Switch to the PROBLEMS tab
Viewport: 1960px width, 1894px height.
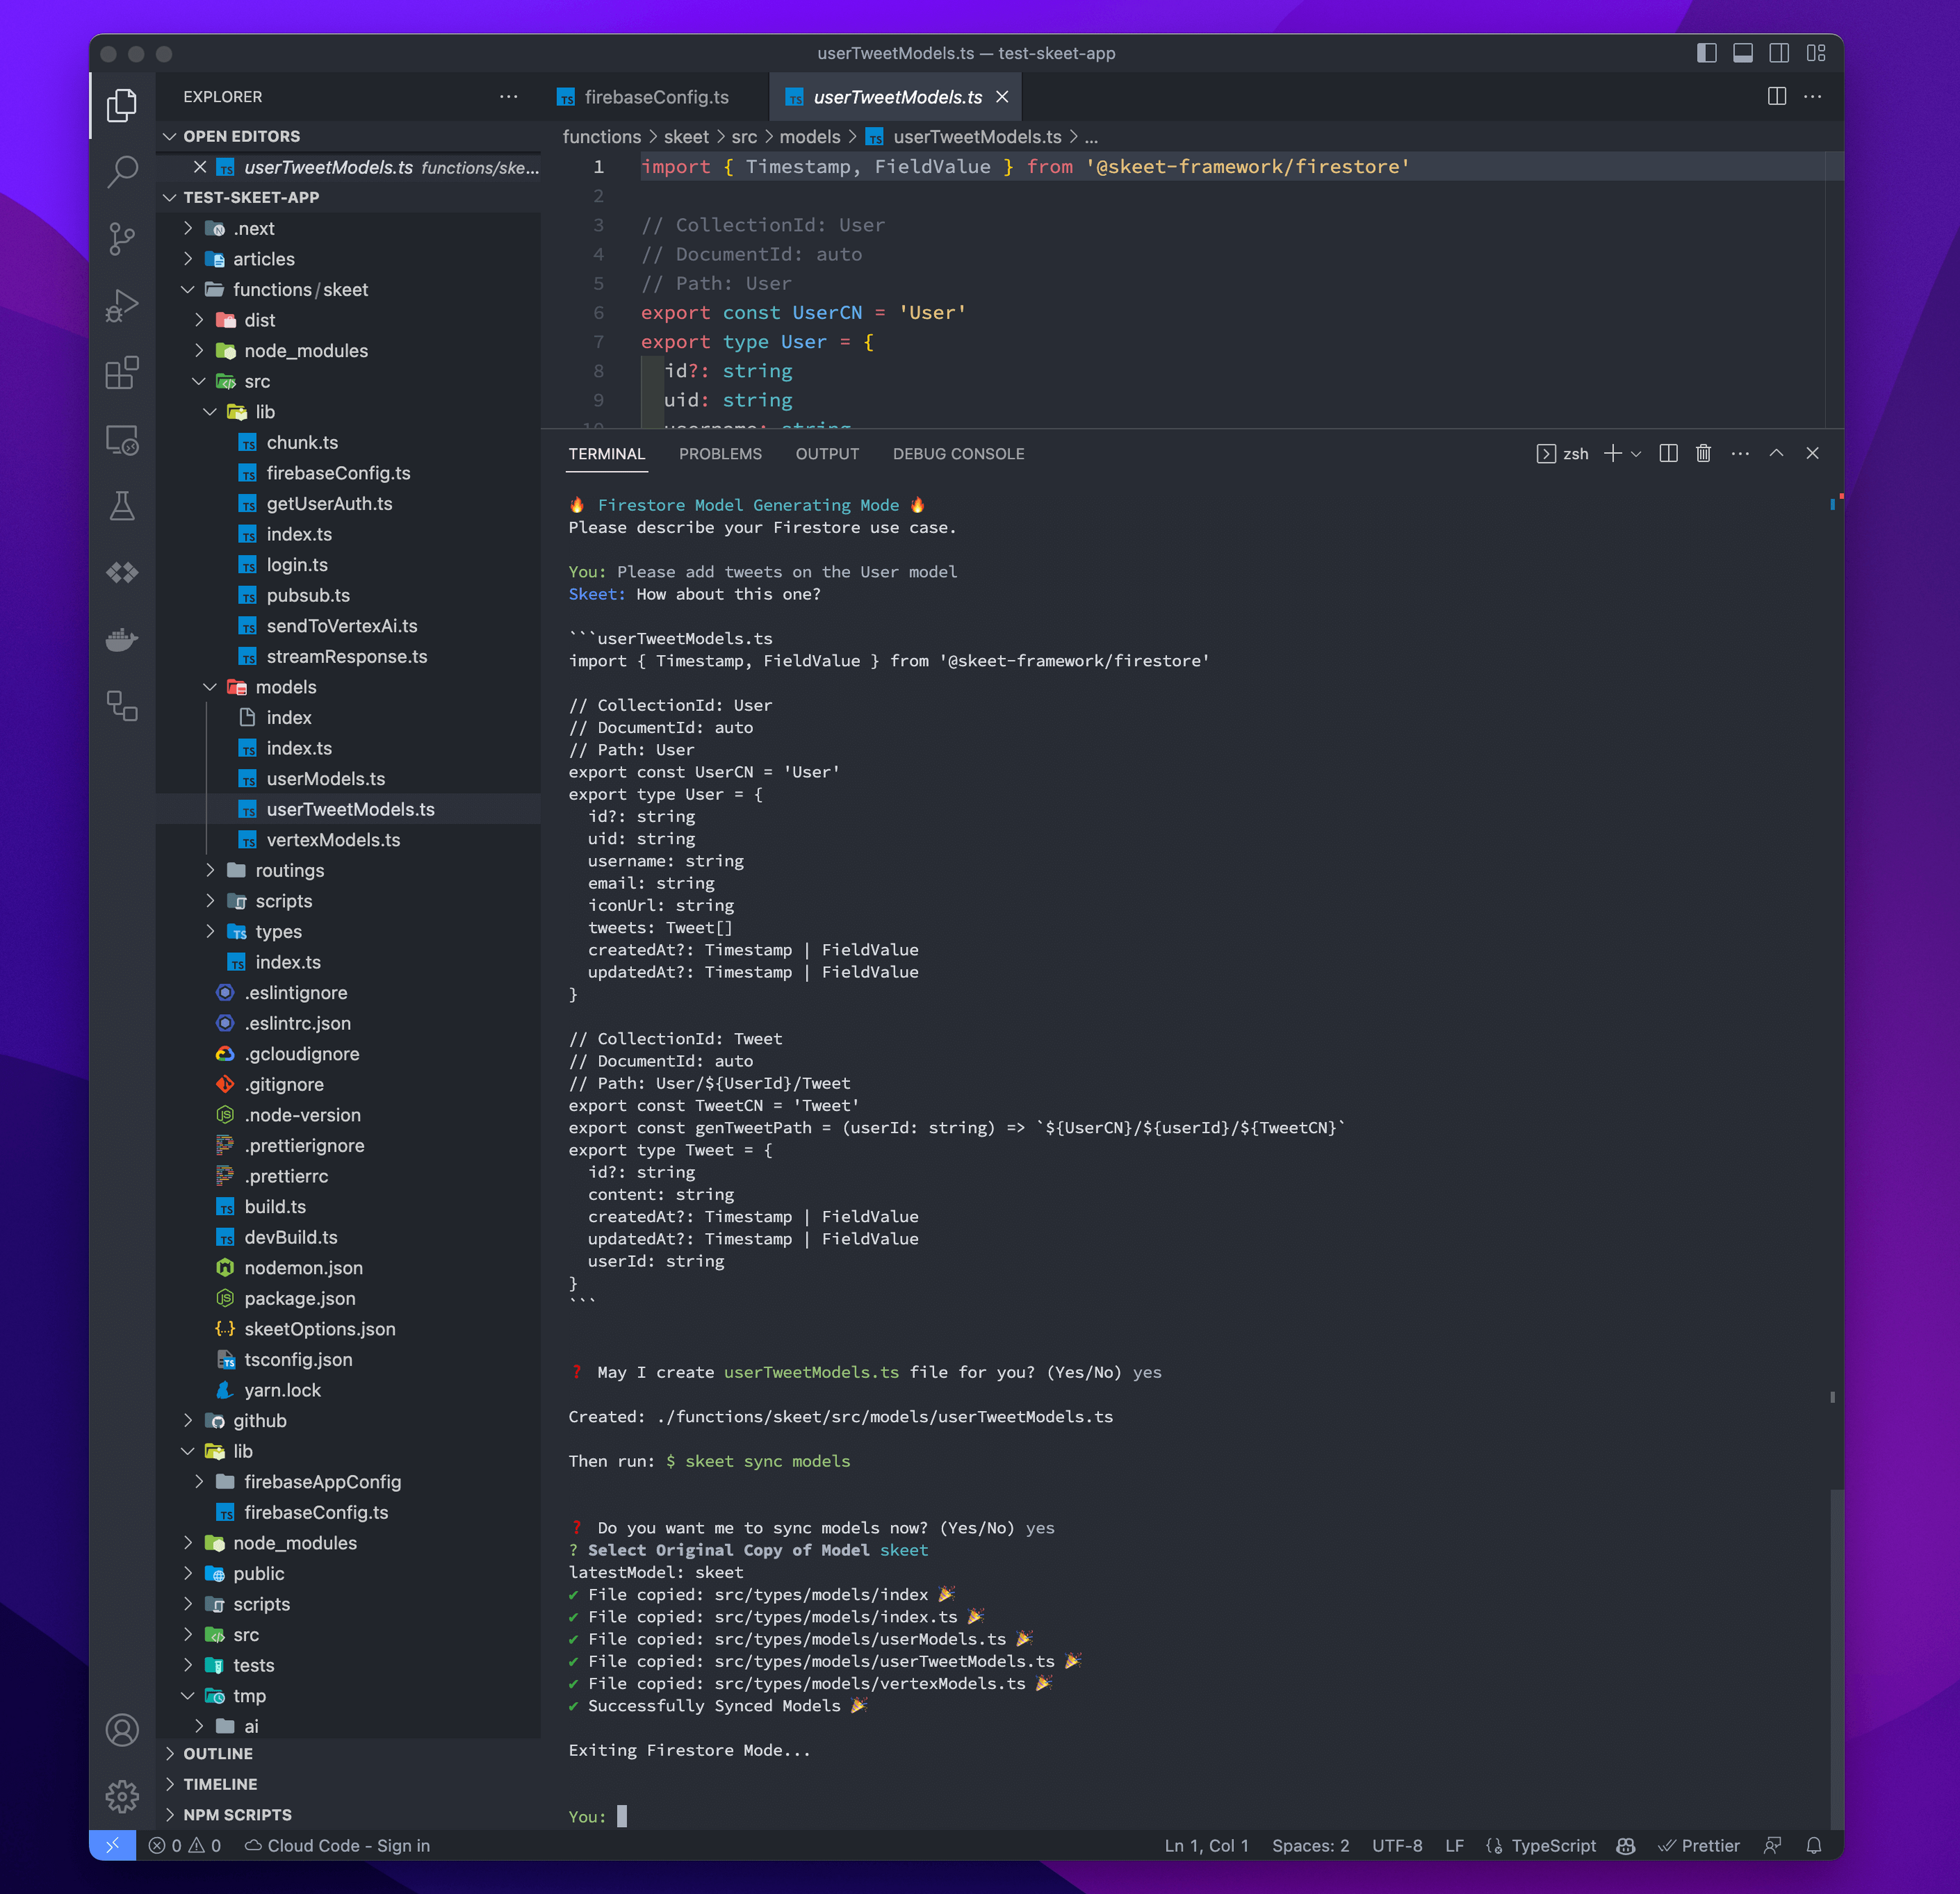pos(720,454)
